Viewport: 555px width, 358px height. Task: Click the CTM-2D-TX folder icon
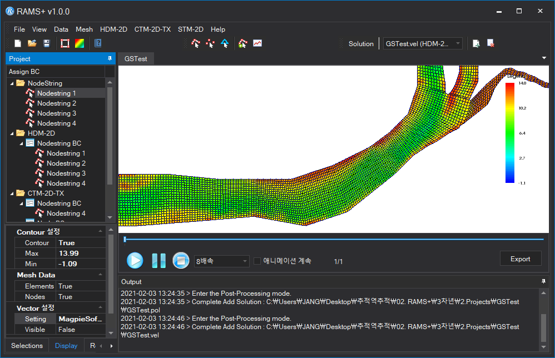[21, 193]
